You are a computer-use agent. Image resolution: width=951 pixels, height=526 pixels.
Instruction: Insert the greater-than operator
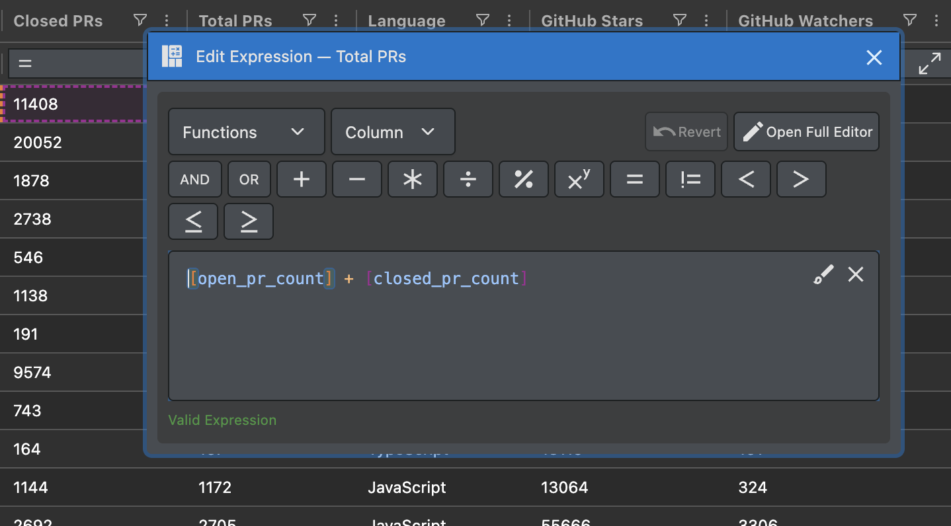802,179
